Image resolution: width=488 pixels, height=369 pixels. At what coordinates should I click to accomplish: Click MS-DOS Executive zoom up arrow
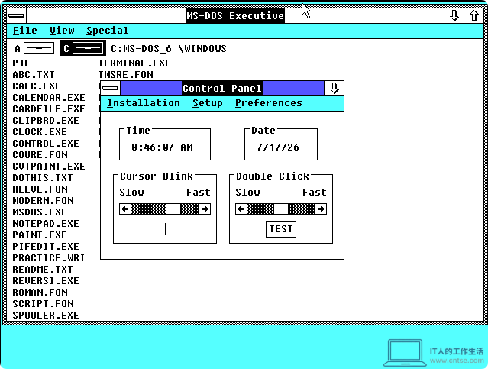point(474,15)
